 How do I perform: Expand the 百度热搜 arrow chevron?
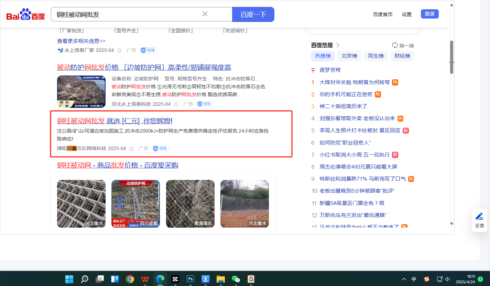(338, 45)
